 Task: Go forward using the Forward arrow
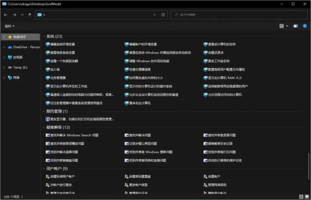coord(14,15)
